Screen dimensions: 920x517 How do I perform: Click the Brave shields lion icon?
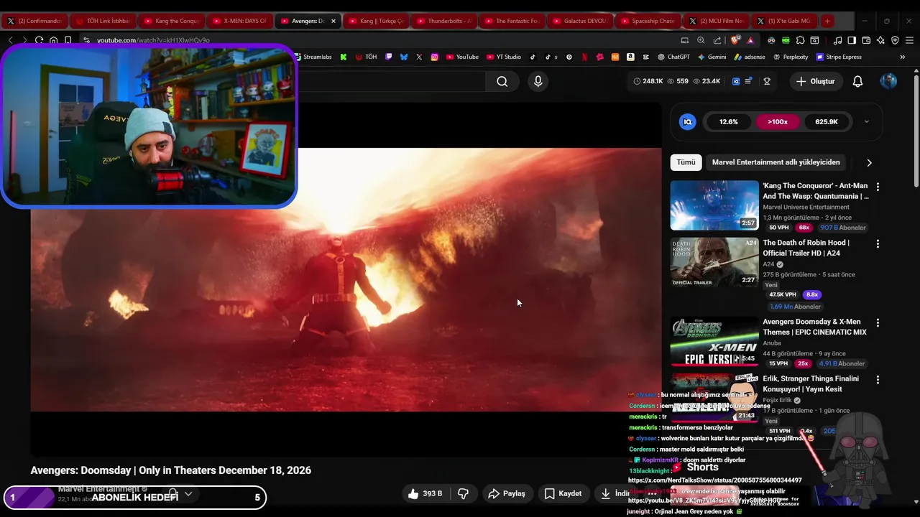(x=735, y=40)
